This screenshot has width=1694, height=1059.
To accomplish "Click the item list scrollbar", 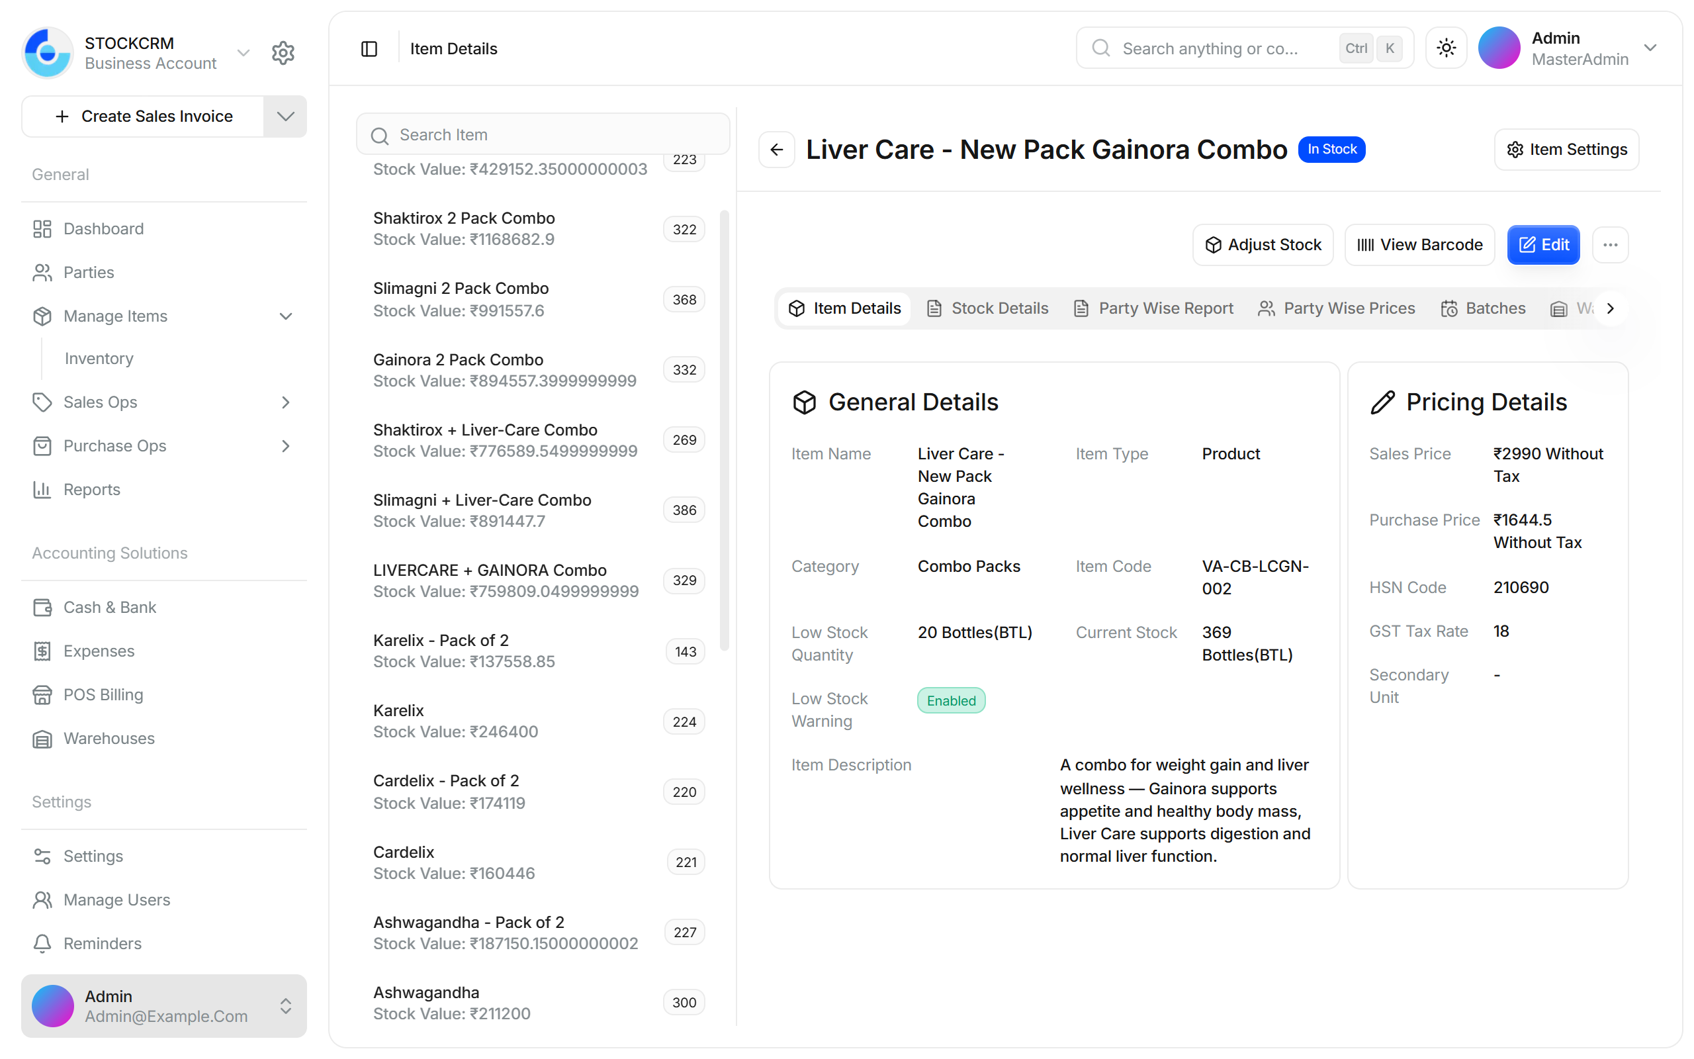I will tap(725, 431).
